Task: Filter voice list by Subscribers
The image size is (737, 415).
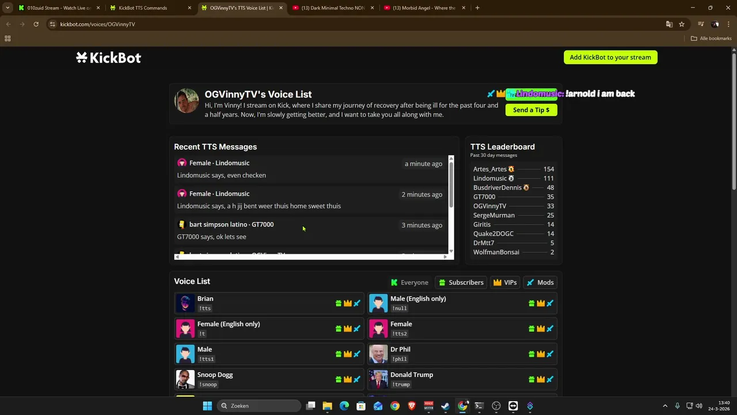Action: (x=461, y=282)
